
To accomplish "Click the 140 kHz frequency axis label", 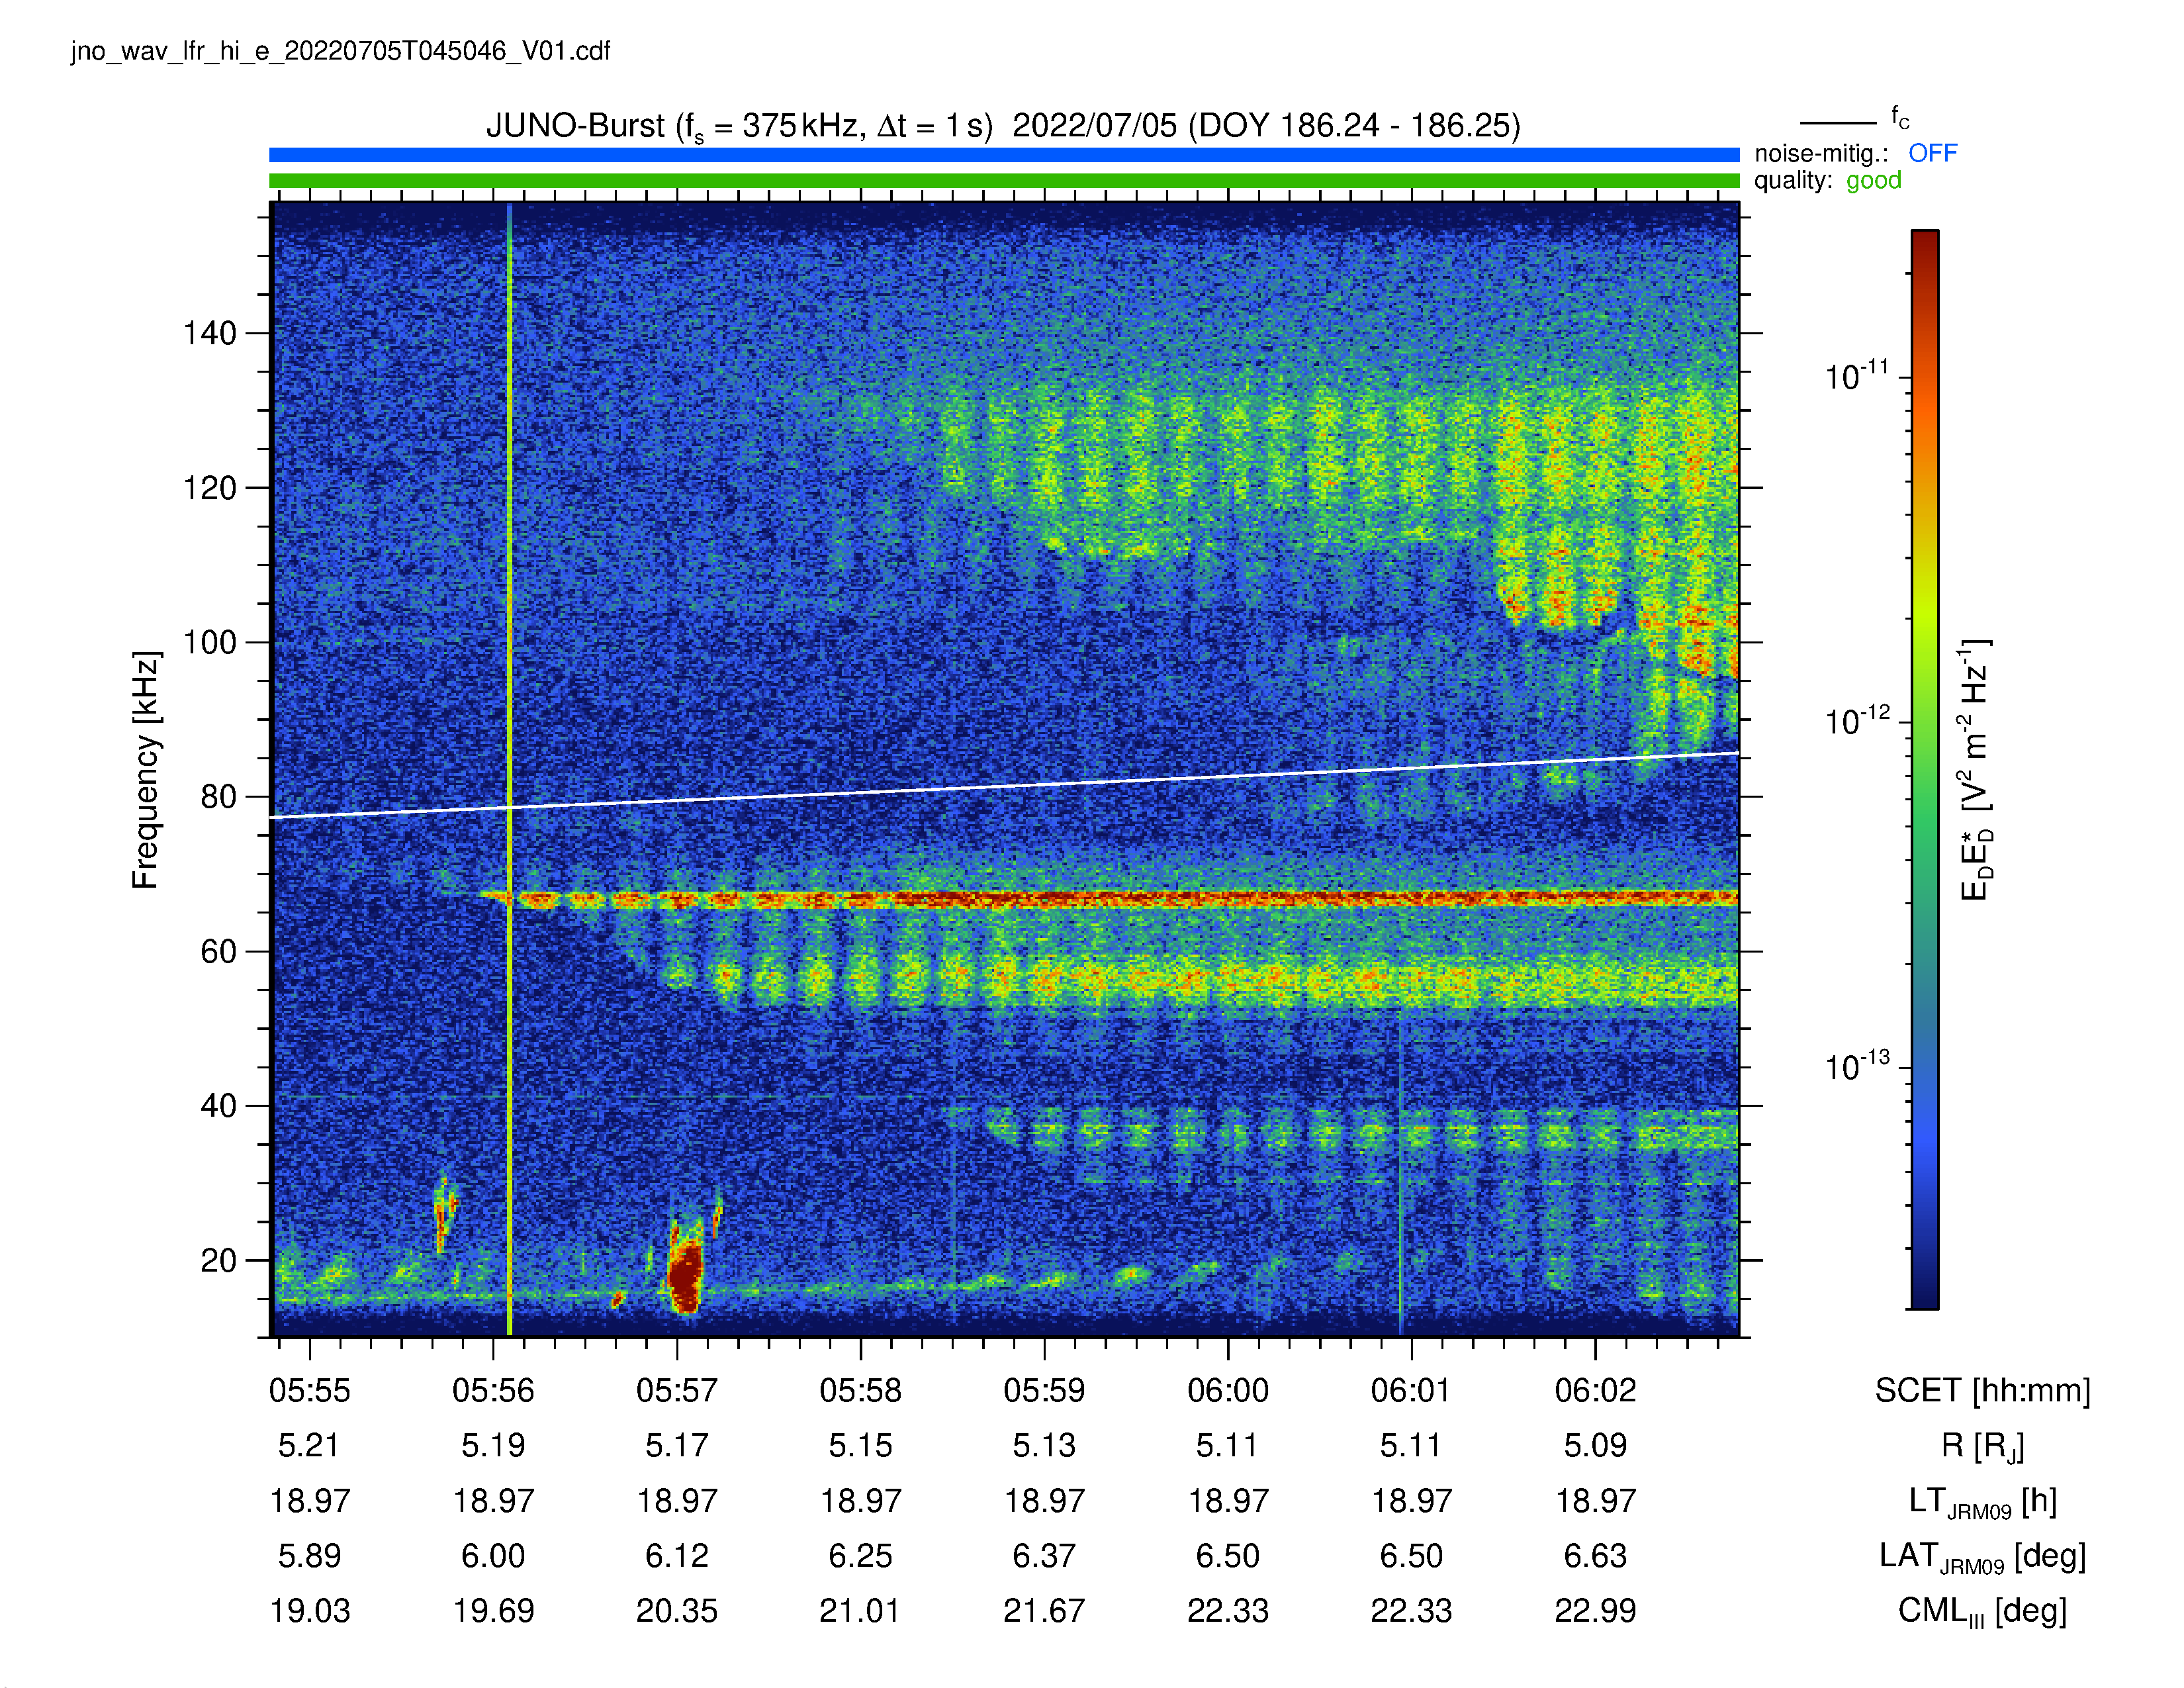I will [210, 333].
